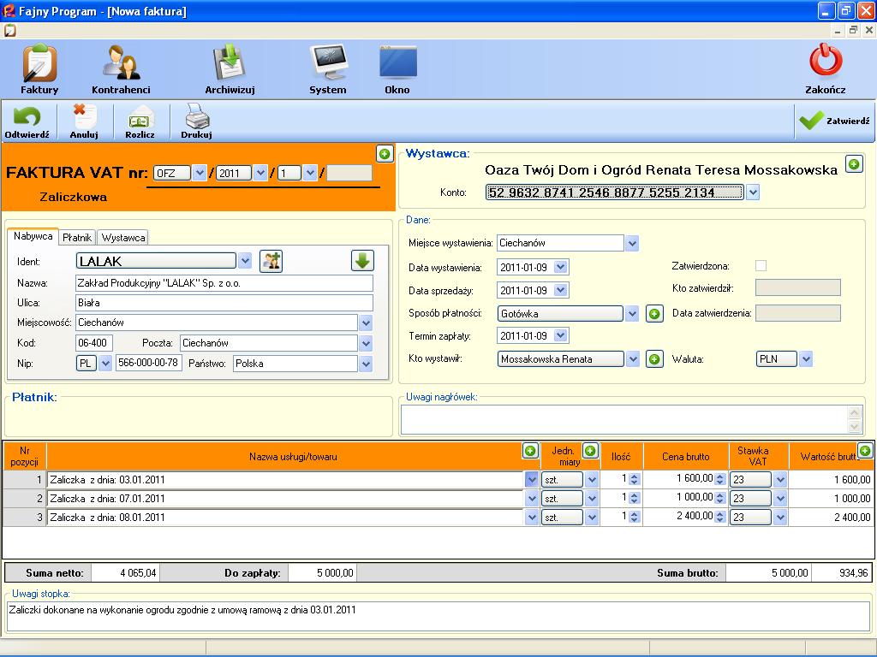Image resolution: width=877 pixels, height=657 pixels.
Task: Click the Zakończ power icon
Action: 826,68
